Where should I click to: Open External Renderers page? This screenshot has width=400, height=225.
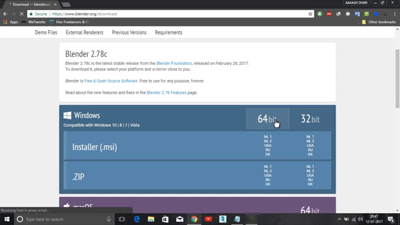[84, 32]
